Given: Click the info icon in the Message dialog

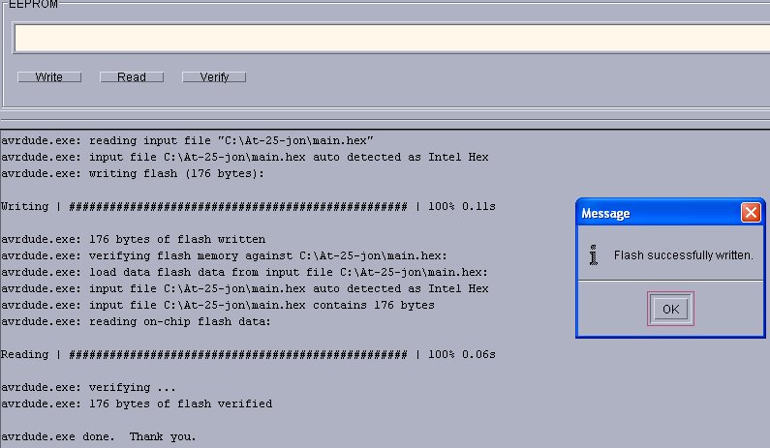Looking at the screenshot, I should (593, 255).
